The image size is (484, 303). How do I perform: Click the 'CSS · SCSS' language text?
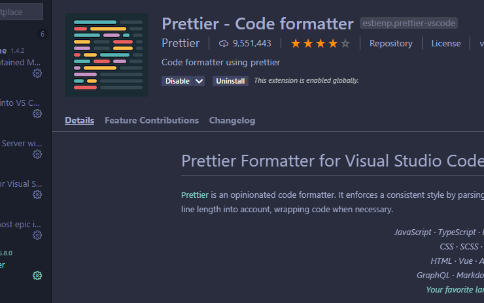coord(459,247)
